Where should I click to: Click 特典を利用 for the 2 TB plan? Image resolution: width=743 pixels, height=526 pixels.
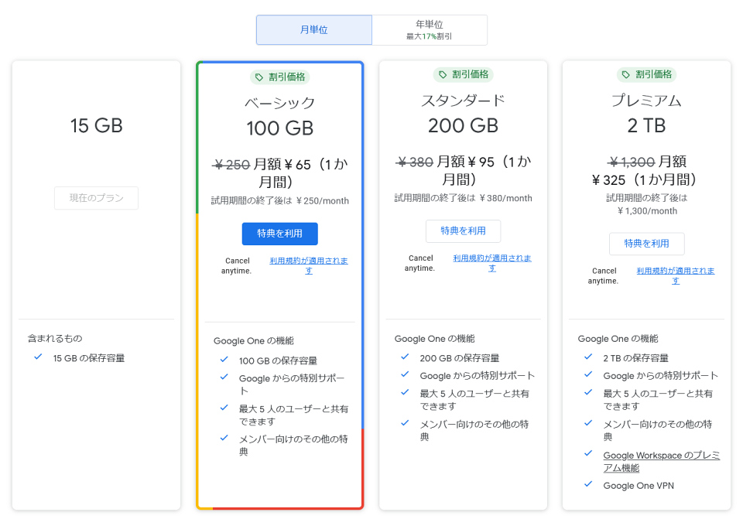point(646,244)
